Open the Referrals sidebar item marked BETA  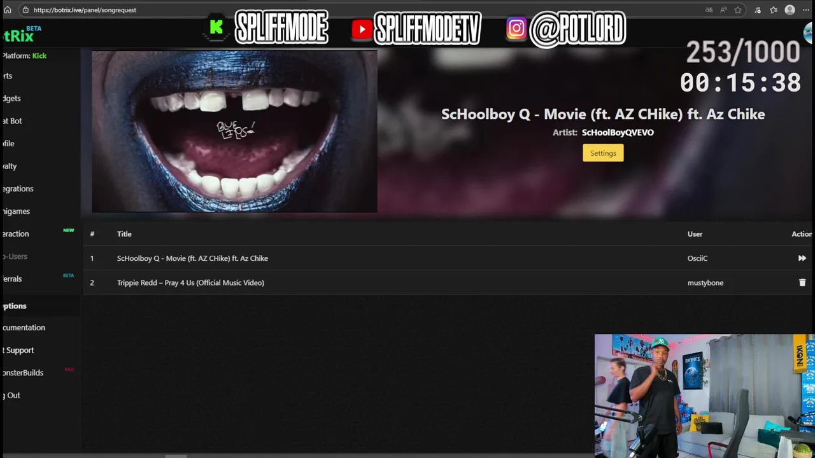point(12,279)
